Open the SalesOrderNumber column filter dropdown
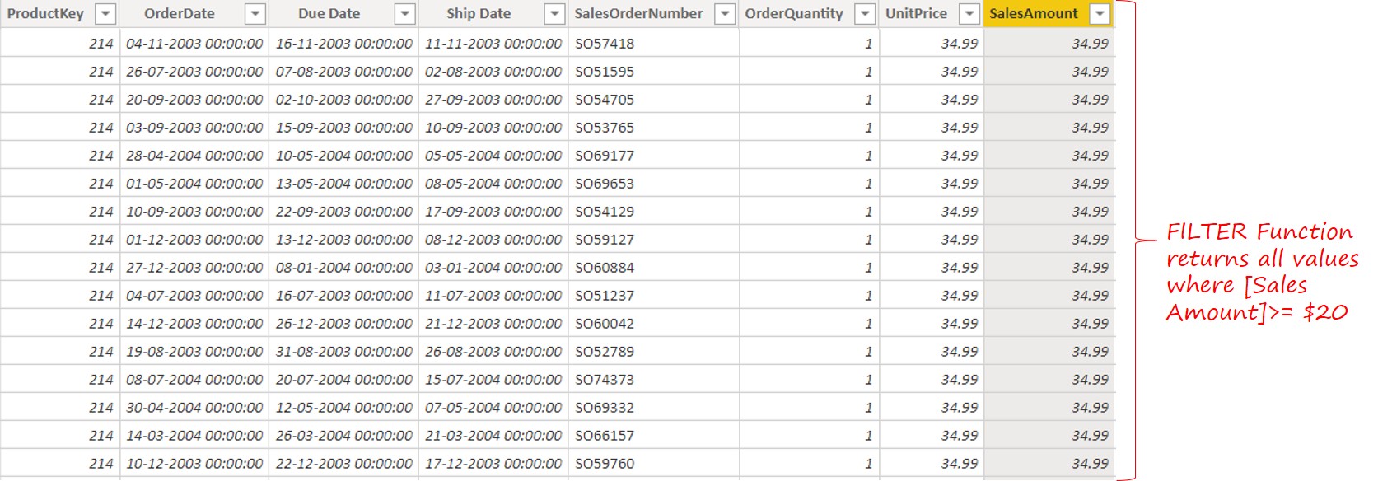This screenshot has height=481, width=1392. pos(725,14)
